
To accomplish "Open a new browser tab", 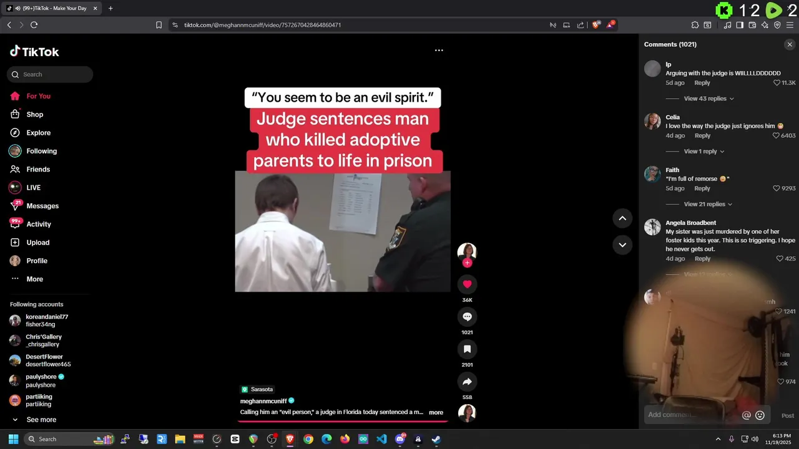I will 110,8.
